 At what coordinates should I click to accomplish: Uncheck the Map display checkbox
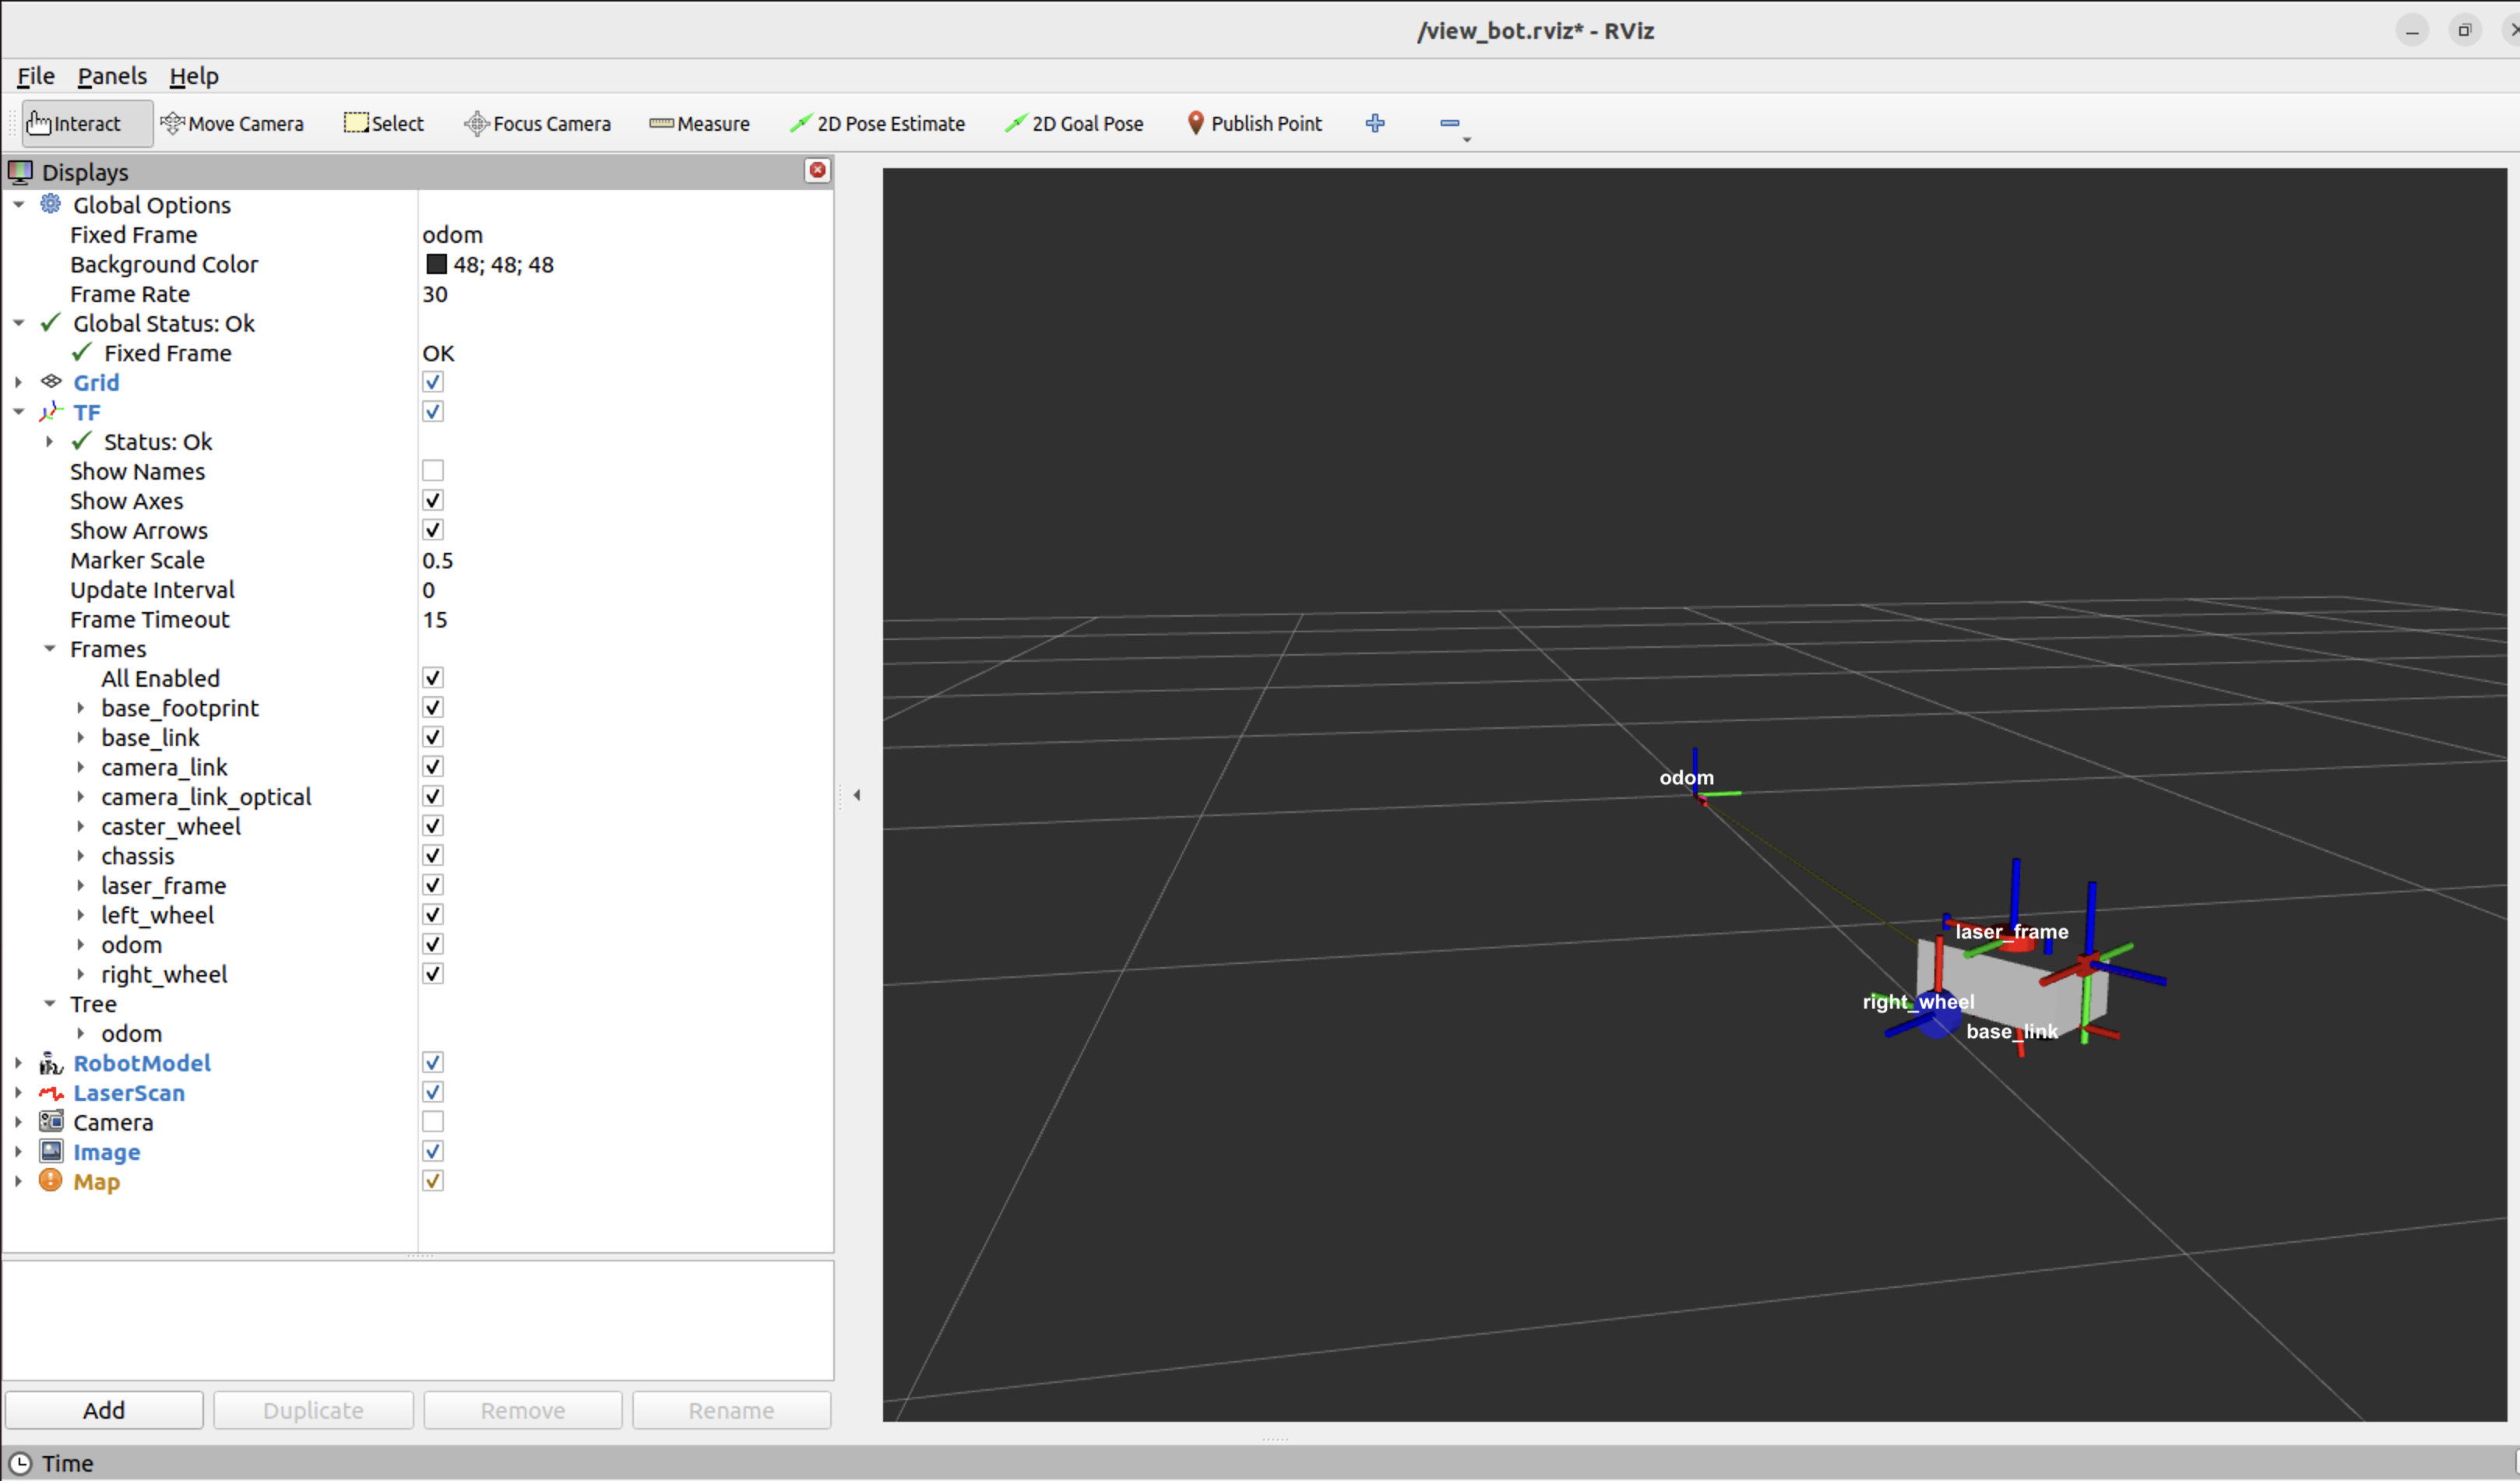433,1181
